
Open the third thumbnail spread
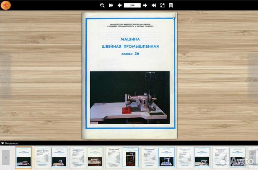point(86,157)
